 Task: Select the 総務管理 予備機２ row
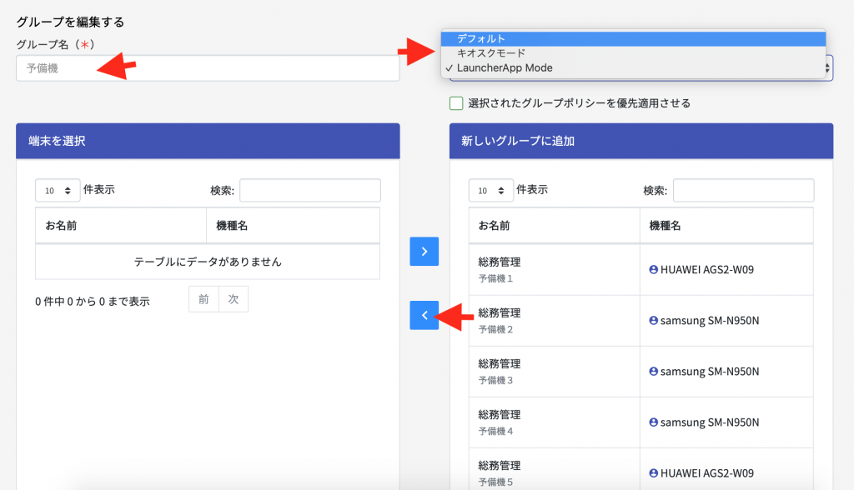pos(641,321)
